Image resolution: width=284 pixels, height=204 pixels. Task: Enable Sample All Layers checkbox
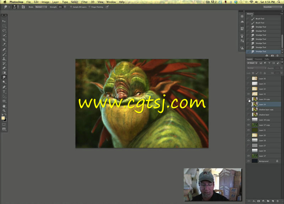[x=71, y=7]
